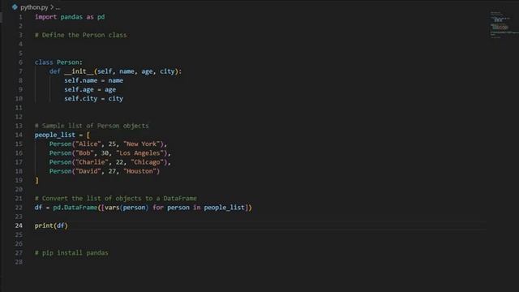Click line number 28 in gutter
The height and width of the screenshot is (292, 519).
(x=19, y=262)
